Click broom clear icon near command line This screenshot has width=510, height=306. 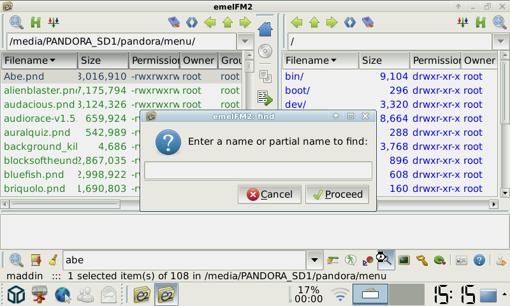click(54, 260)
